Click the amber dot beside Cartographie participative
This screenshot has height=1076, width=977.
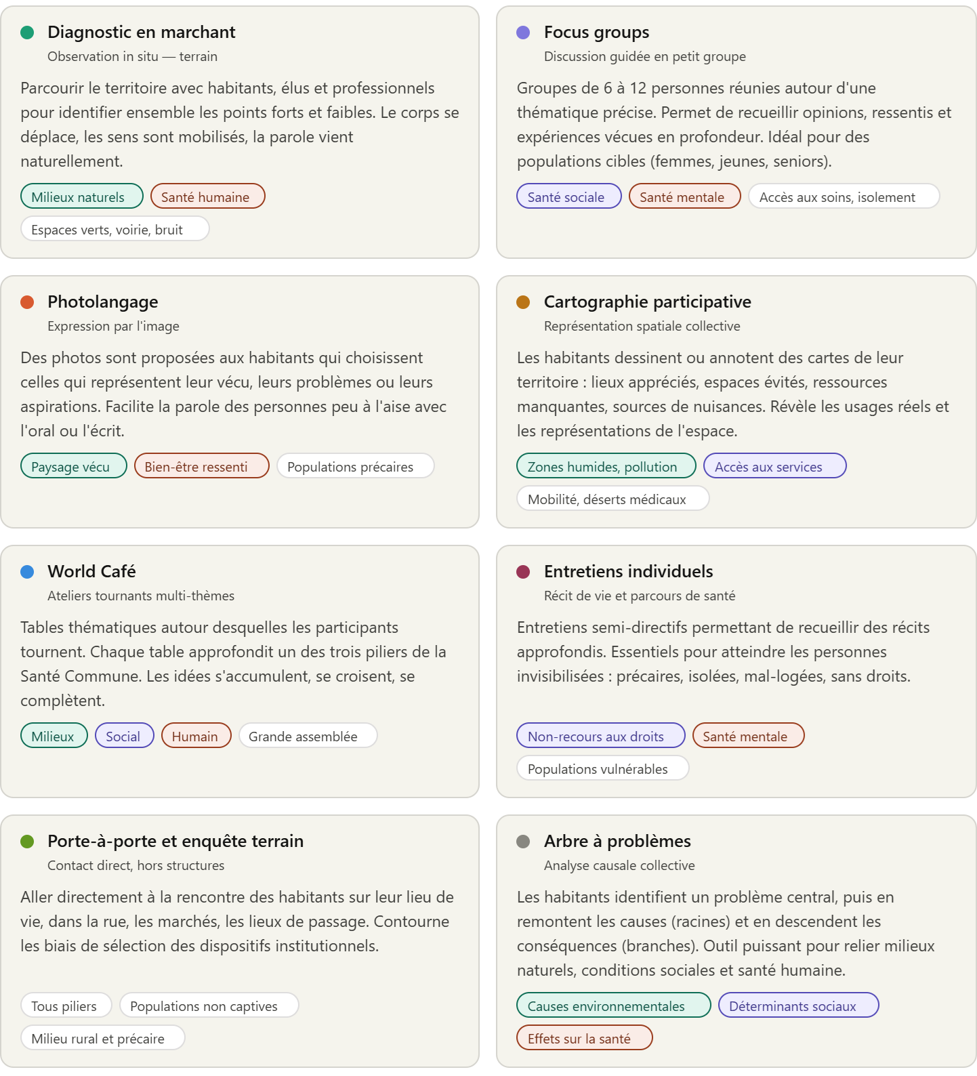[x=523, y=302]
